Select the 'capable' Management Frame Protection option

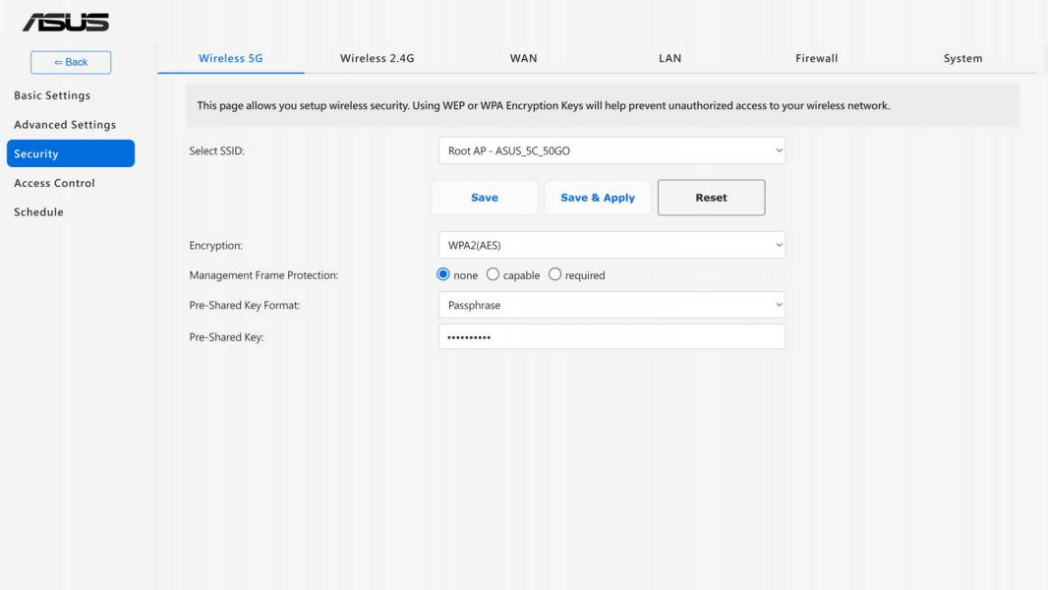(x=493, y=274)
